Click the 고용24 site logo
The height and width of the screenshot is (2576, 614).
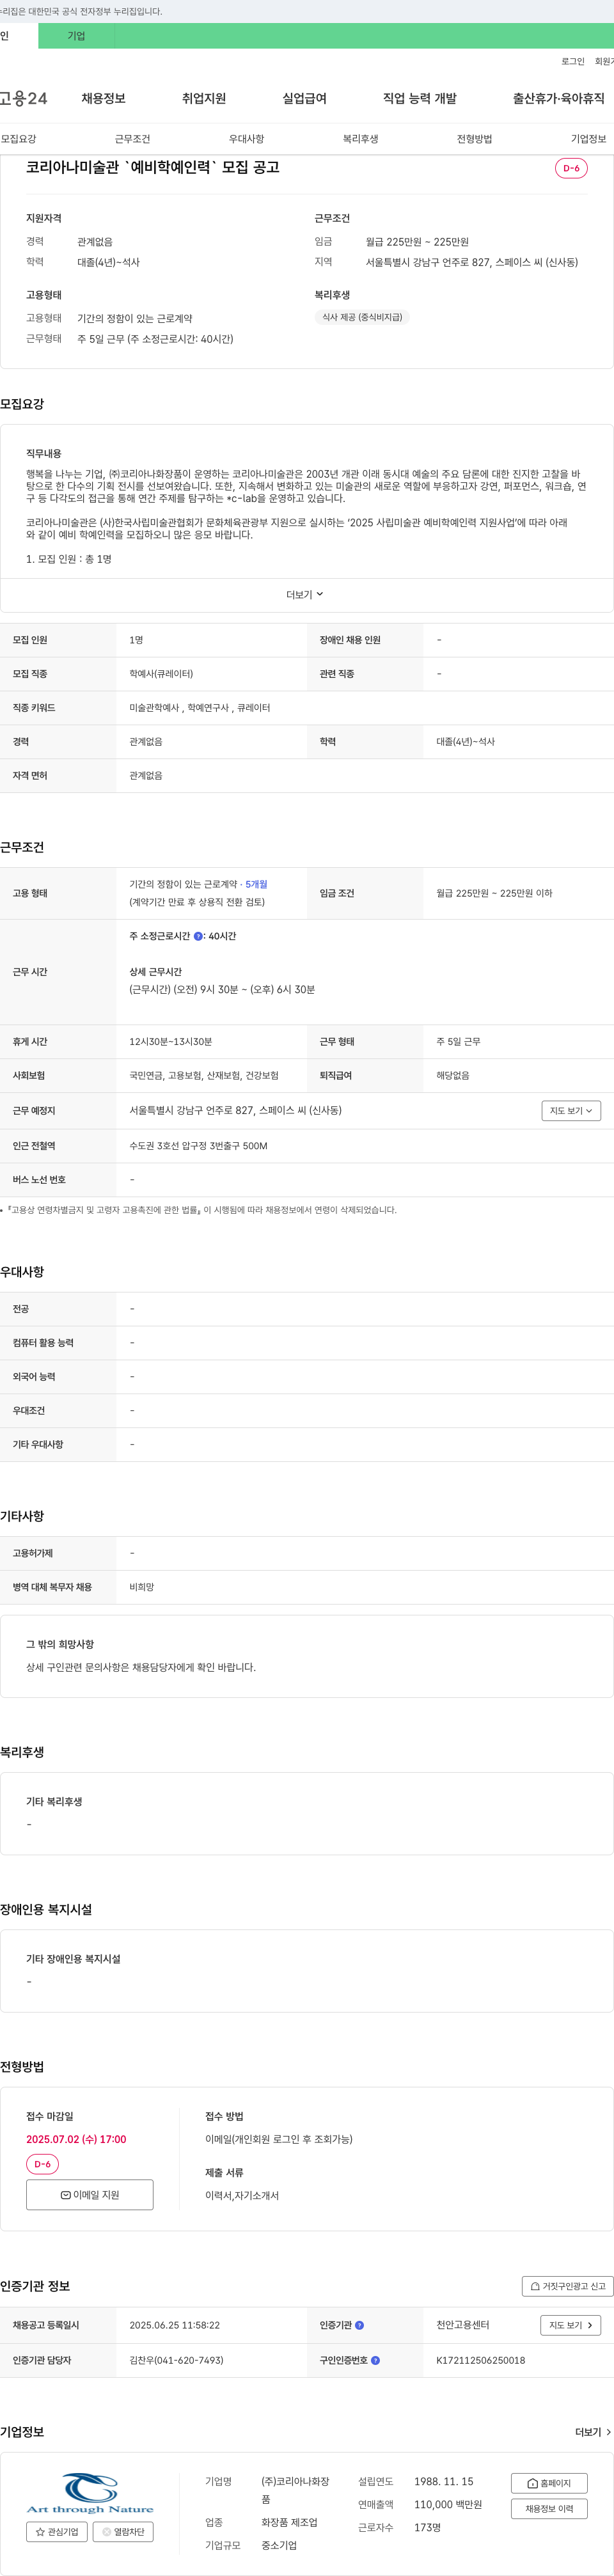pos(24,98)
